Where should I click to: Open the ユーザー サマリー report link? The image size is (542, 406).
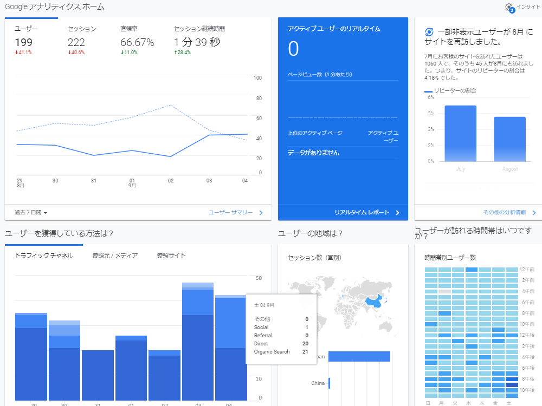pos(230,213)
